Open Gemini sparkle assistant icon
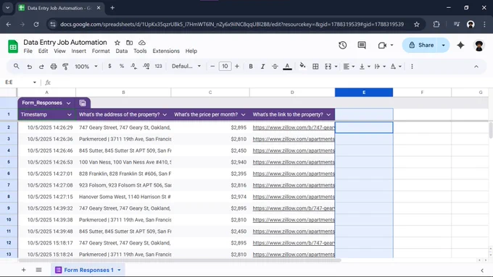493x277 pixels. coord(460,45)
